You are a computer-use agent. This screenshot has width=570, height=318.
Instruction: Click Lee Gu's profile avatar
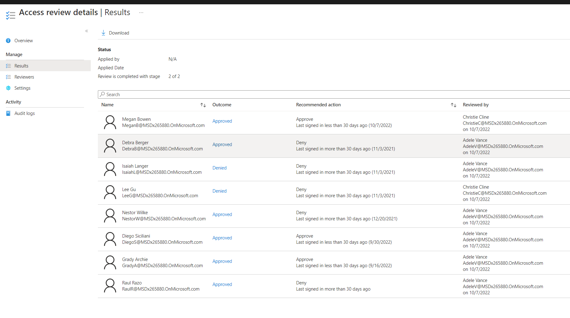coord(110,192)
